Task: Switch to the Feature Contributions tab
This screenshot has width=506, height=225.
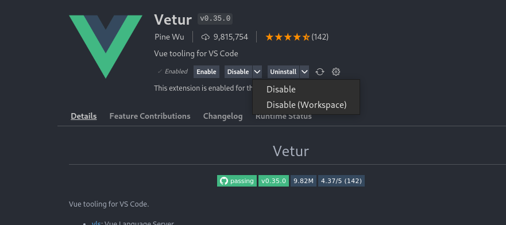Action: tap(150, 116)
